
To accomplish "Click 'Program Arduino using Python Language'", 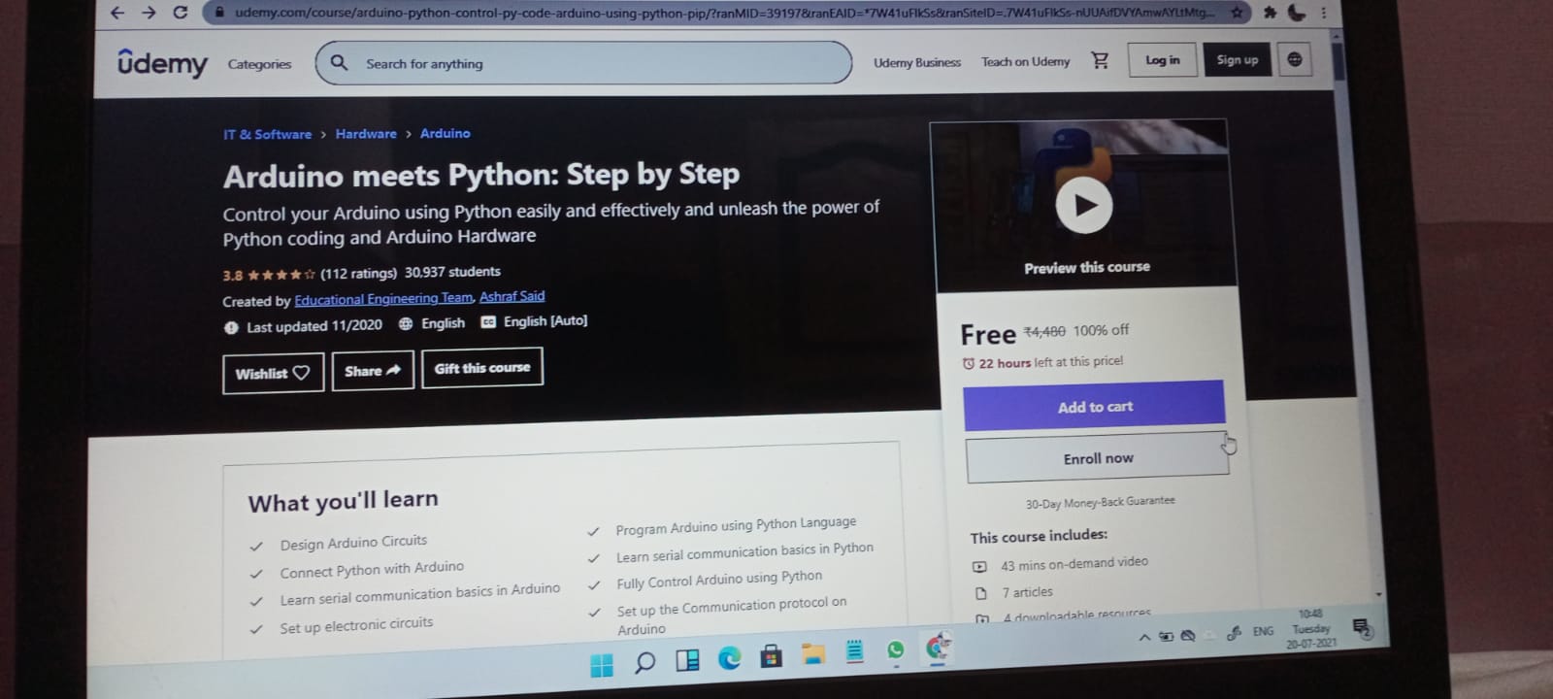I will pos(736,525).
